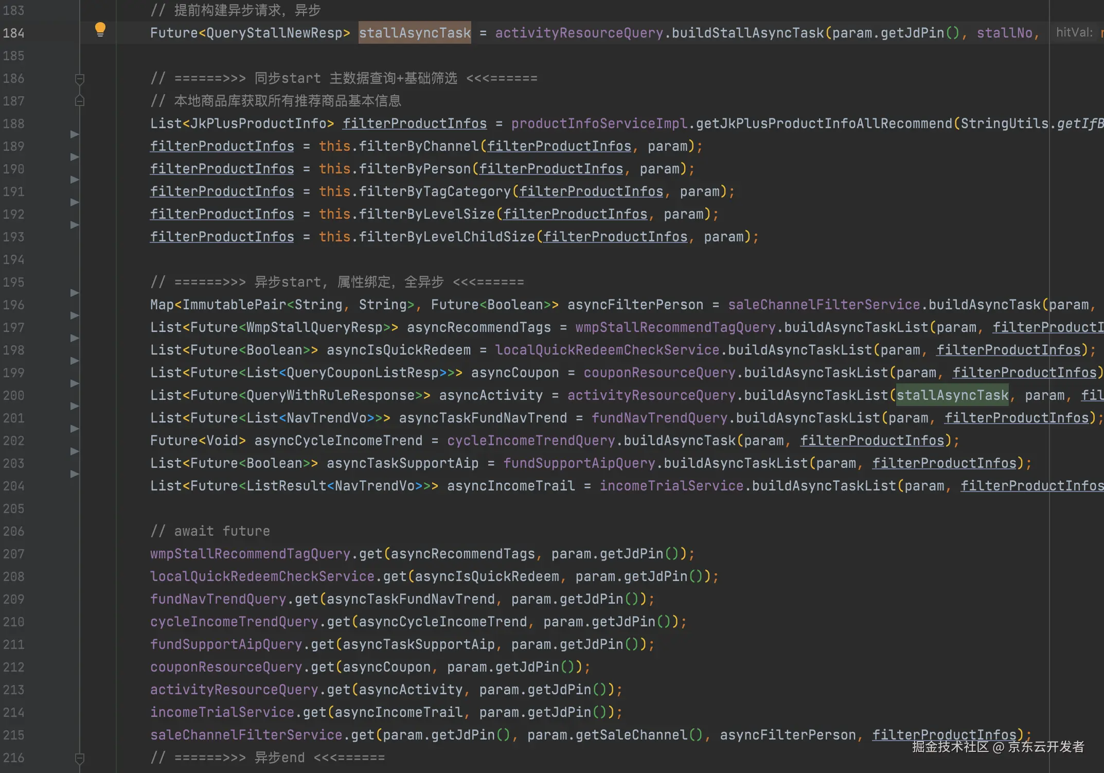This screenshot has width=1104, height=773.
Task: Click the green-highlighted stallAsyncTask usage on line 200
Action: (952, 395)
